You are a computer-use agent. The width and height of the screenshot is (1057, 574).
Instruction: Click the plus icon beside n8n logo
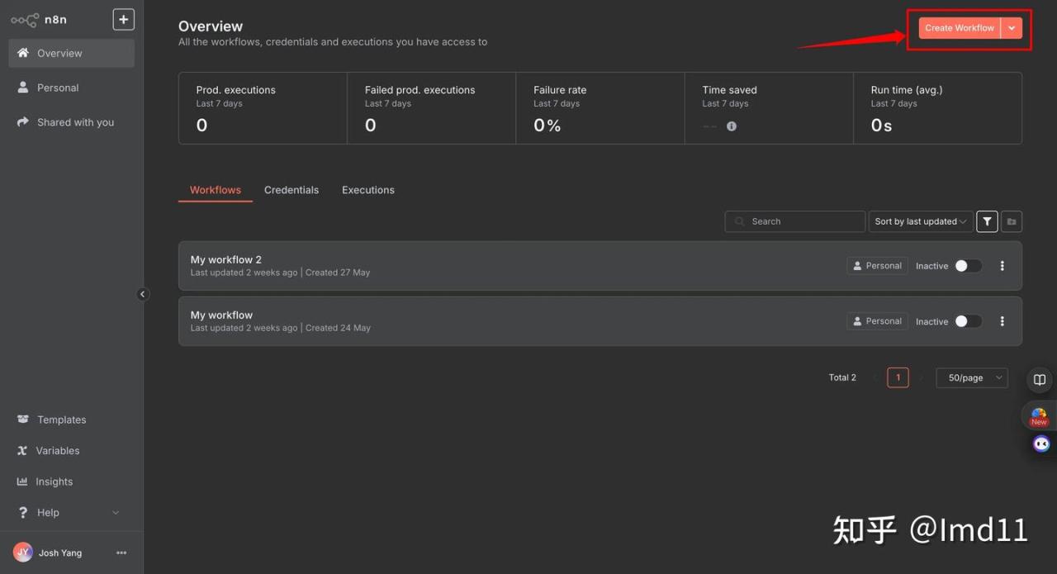pos(123,20)
